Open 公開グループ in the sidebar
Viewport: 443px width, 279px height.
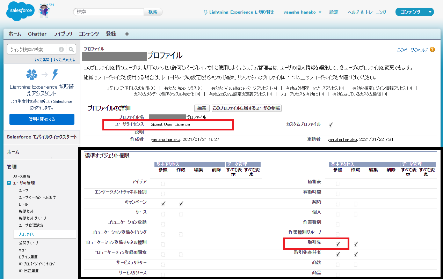(29, 243)
